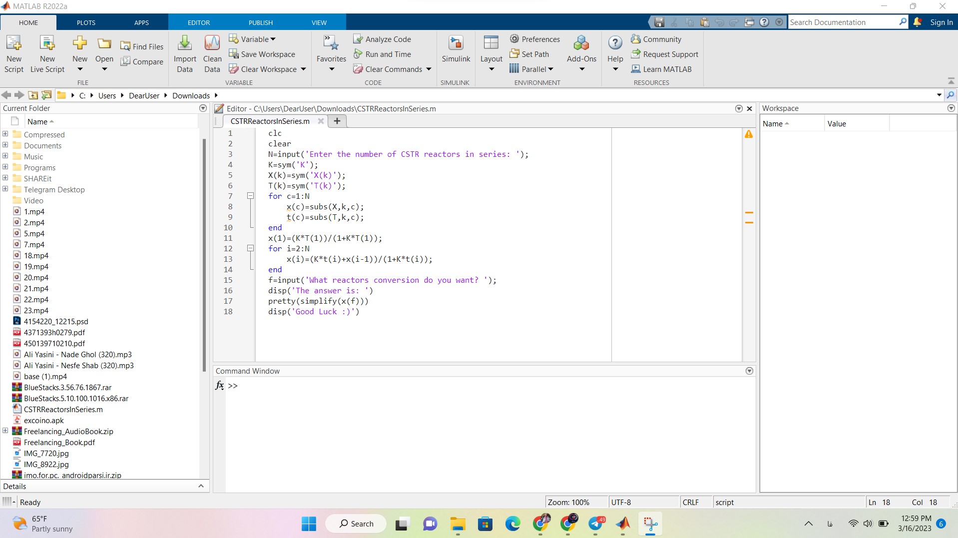The height and width of the screenshot is (538, 958).
Task: Expand the Programs folder
Action: 5,167
